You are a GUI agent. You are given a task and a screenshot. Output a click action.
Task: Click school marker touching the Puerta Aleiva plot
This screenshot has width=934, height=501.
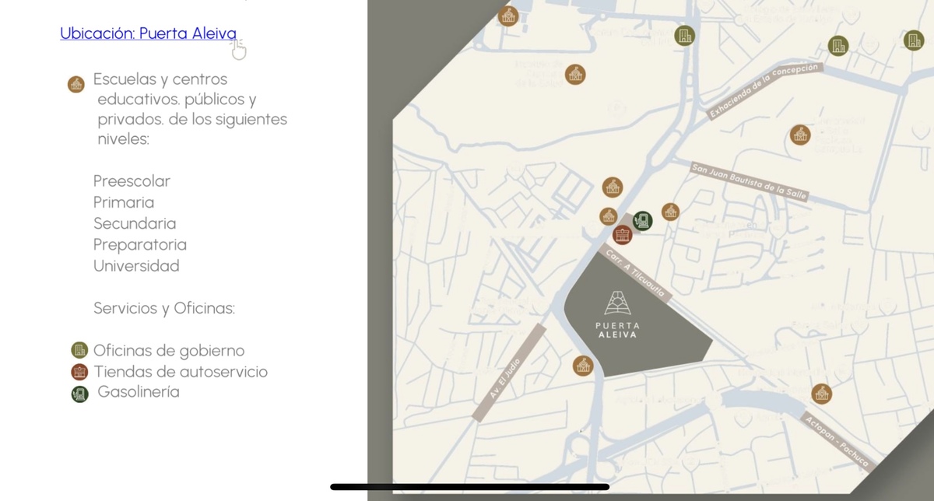[583, 365]
